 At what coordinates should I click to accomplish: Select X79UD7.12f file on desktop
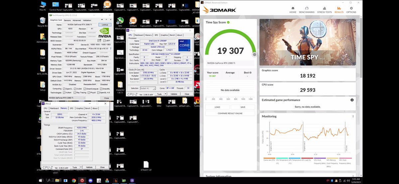146,166
